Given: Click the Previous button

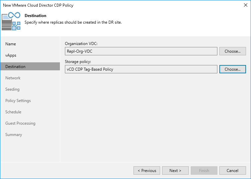Looking at the screenshot, I should [x=147, y=171].
